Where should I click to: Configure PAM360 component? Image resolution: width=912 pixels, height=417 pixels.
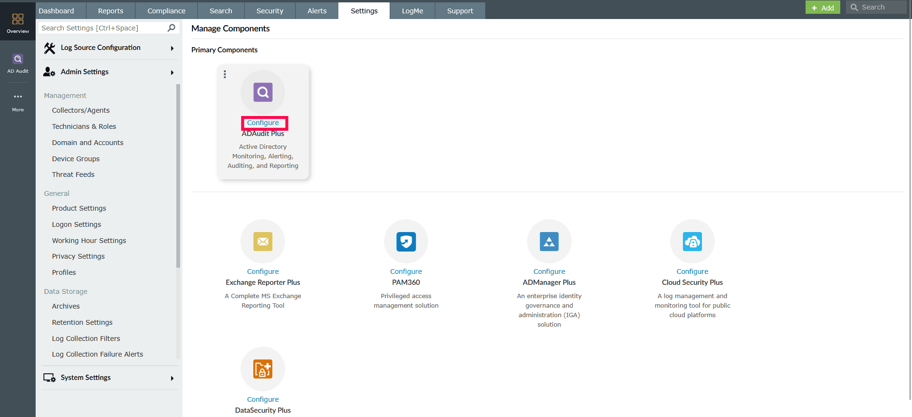click(406, 272)
